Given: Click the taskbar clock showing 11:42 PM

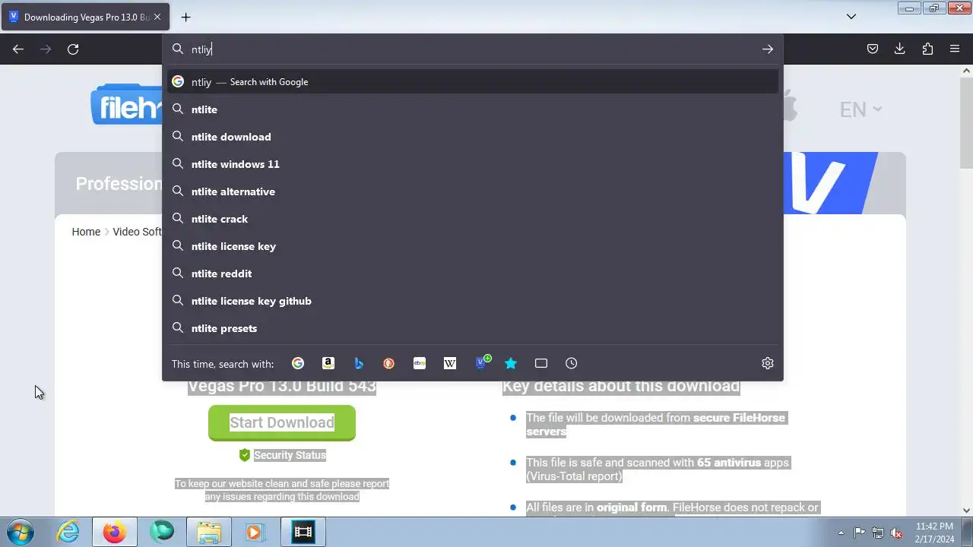Looking at the screenshot, I should (934, 533).
